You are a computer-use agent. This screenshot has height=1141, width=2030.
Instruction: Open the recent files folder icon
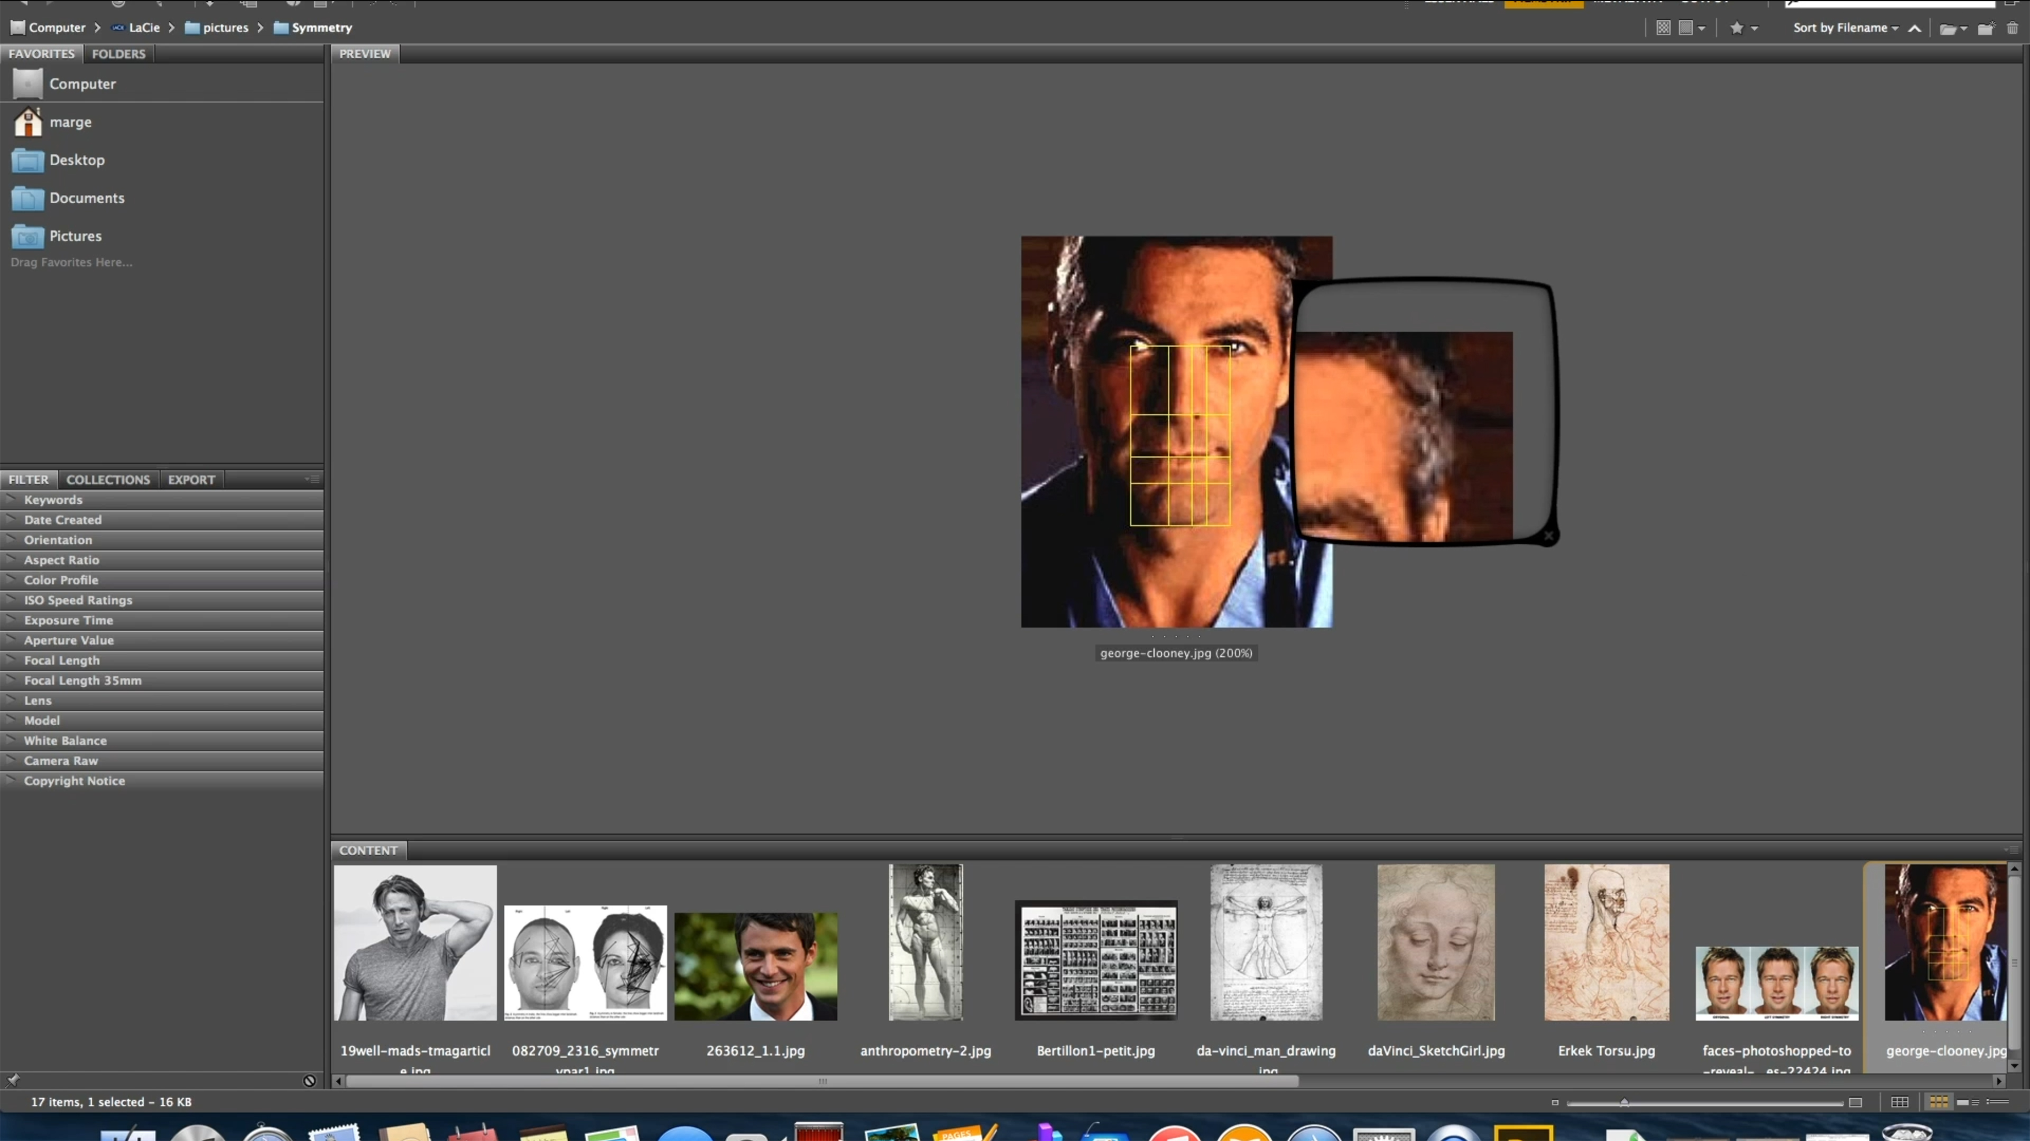[1953, 29]
